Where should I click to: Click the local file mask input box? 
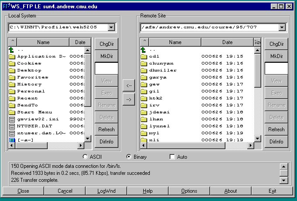pyautogui.click(x=107, y=68)
